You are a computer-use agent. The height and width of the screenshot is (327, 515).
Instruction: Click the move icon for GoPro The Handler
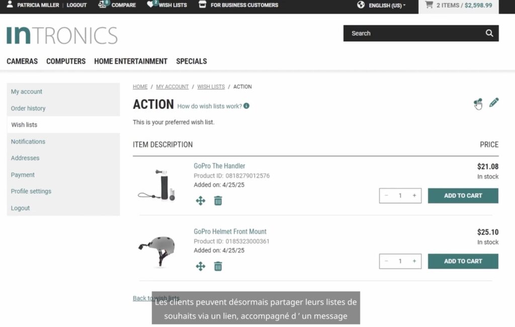201,200
